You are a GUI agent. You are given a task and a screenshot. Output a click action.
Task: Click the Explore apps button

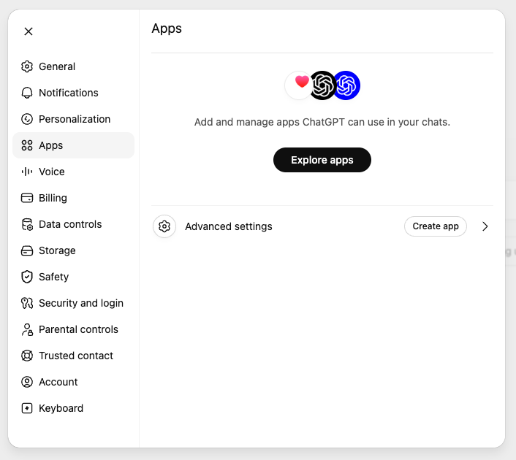(322, 160)
